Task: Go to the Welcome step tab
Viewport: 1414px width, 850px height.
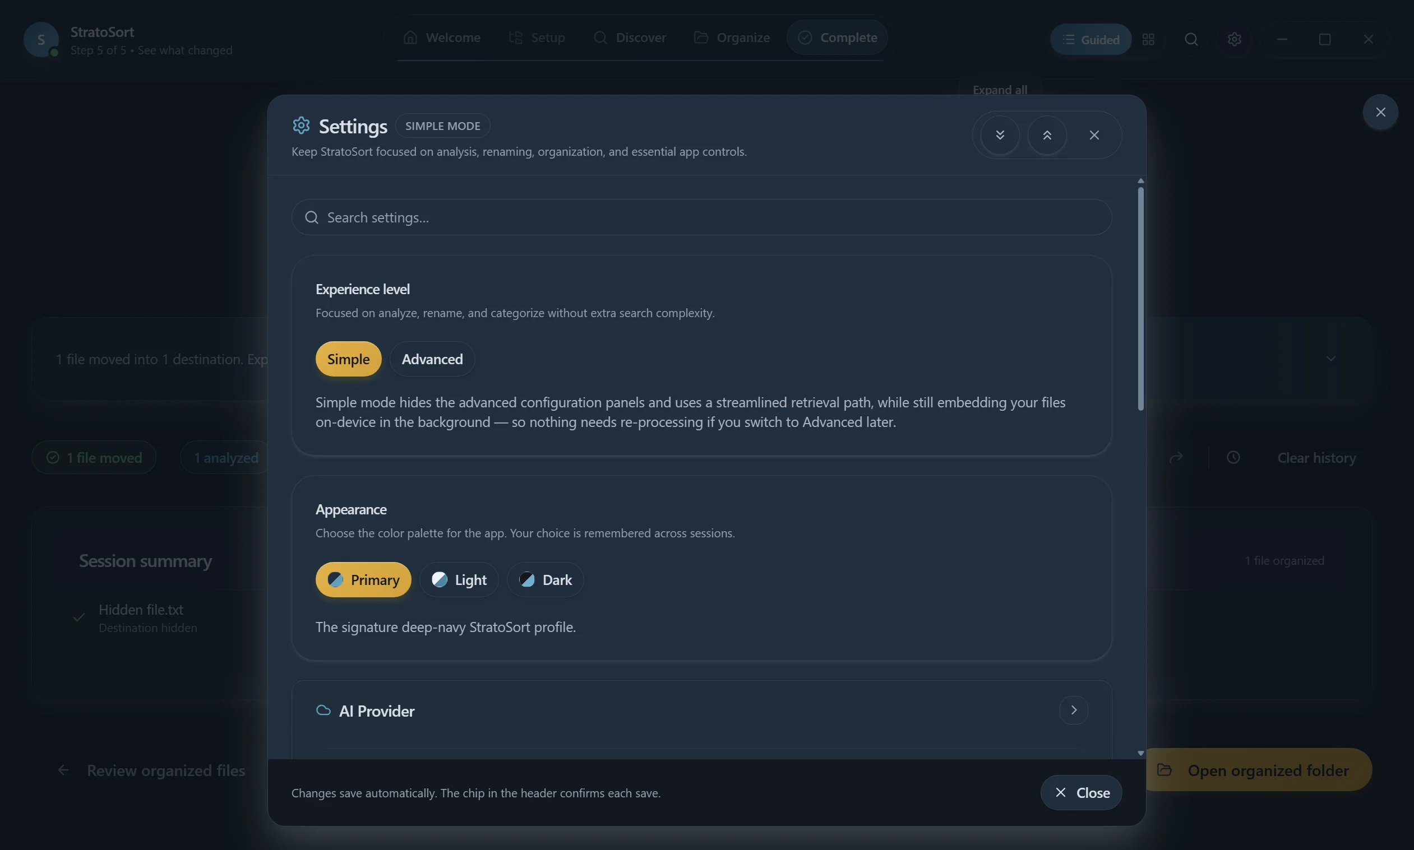Action: tap(441, 38)
